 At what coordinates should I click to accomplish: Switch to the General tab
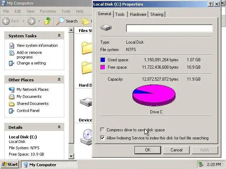tap(105, 14)
